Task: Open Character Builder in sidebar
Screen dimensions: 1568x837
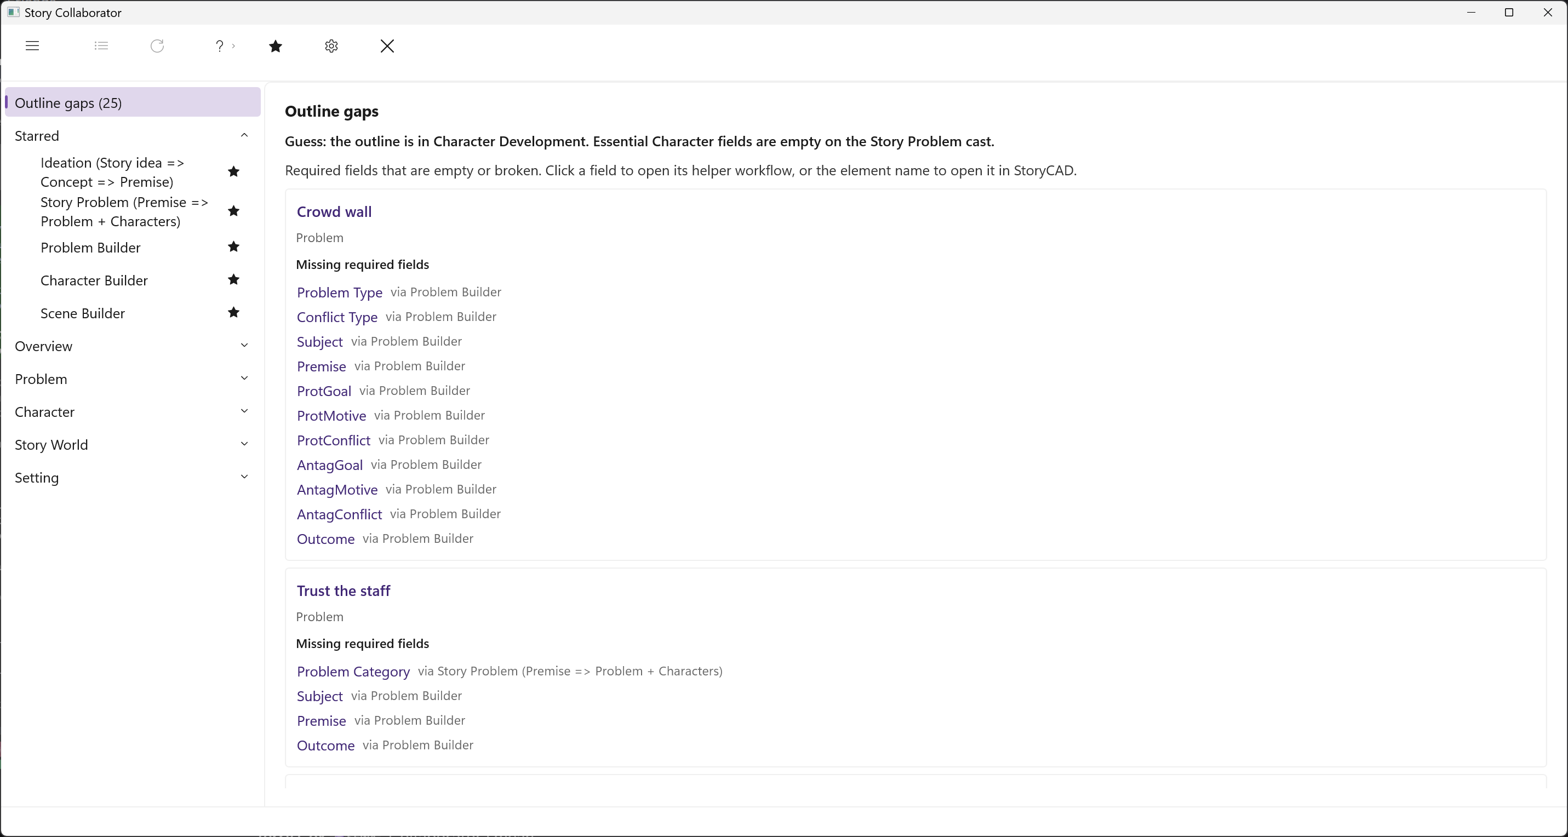Action: [94, 280]
